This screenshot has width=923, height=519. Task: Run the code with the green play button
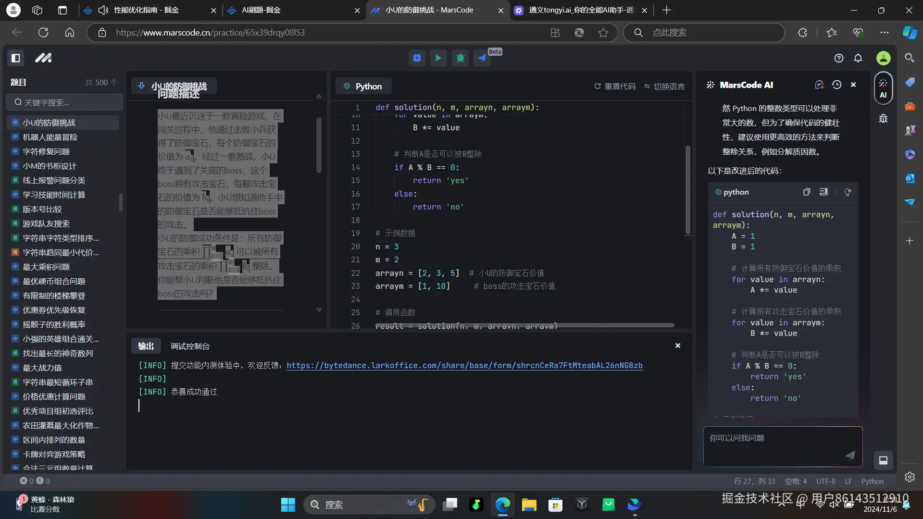tap(438, 58)
